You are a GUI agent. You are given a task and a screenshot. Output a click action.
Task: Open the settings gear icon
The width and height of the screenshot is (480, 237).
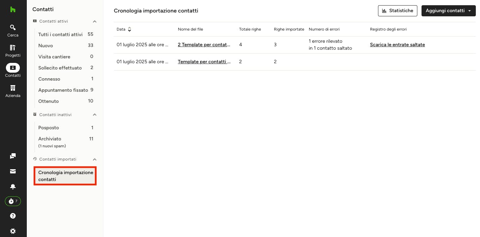tap(13, 231)
